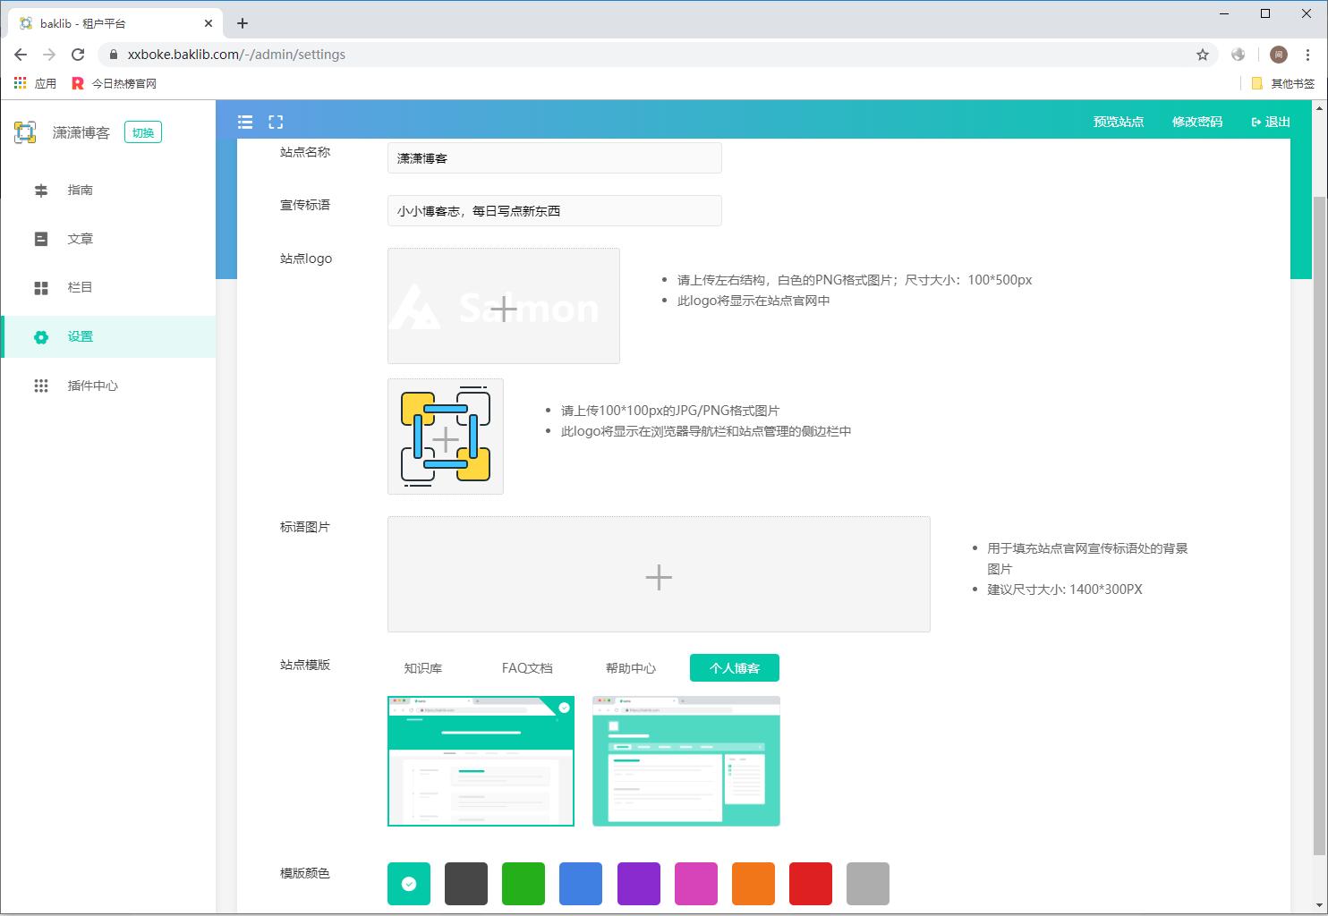Click the fullscreen icon in top toolbar
Screen dimensions: 1328x916
(x=276, y=122)
